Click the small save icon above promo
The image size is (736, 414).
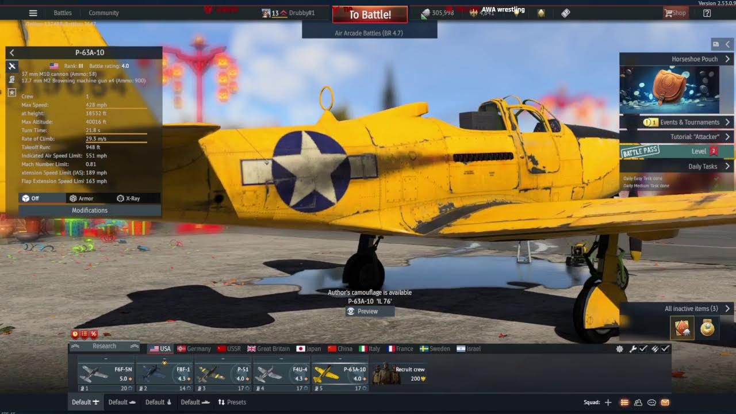[715, 44]
